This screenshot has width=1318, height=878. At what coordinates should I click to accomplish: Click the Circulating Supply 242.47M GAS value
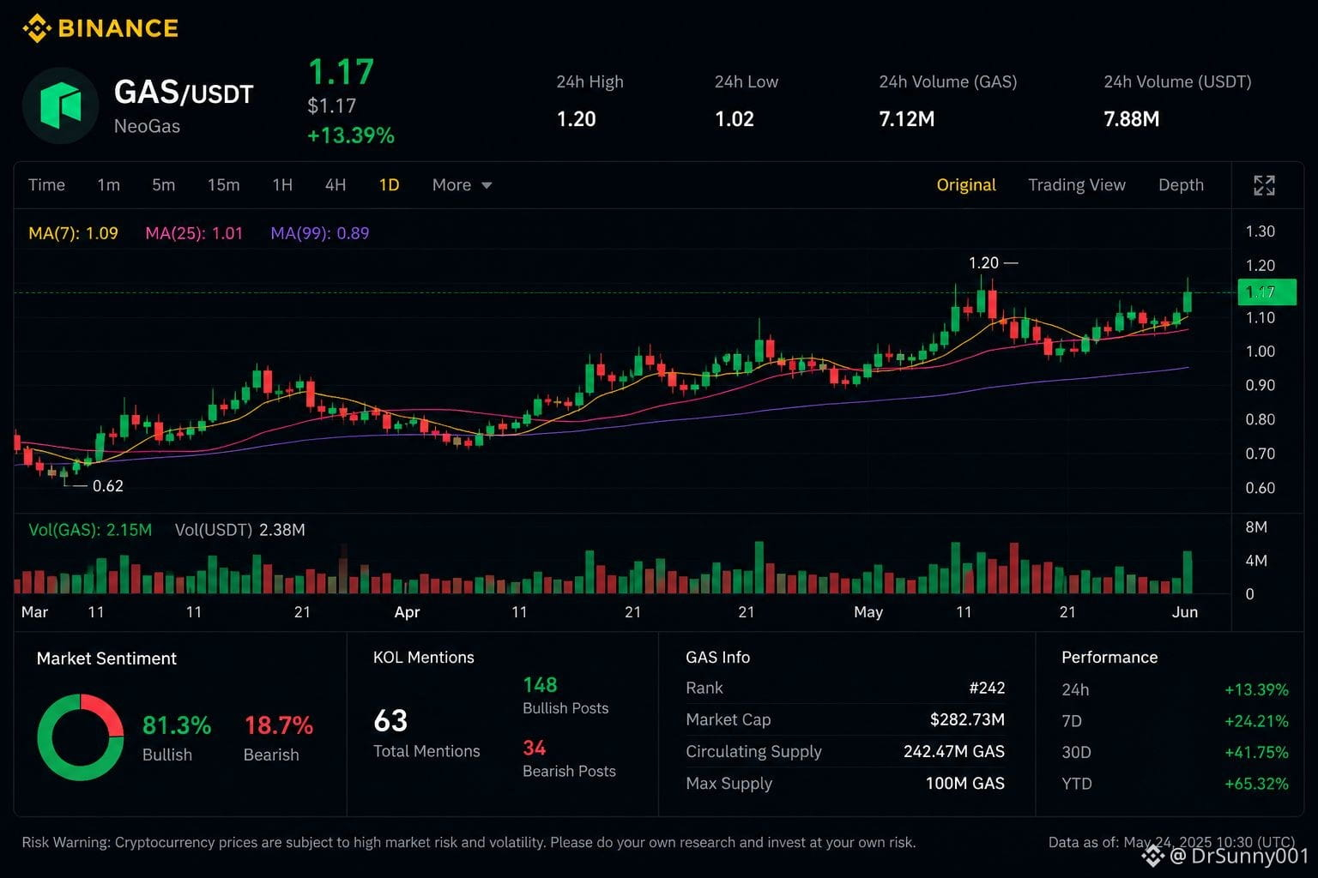click(954, 751)
